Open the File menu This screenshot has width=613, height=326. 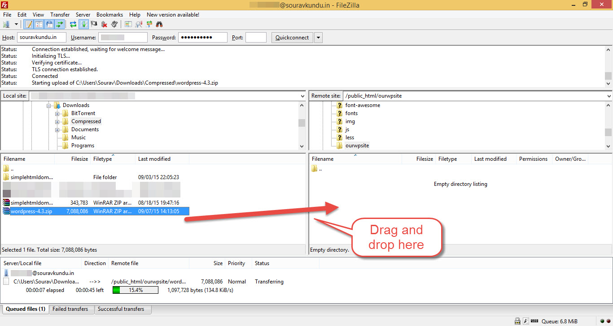pos(7,15)
